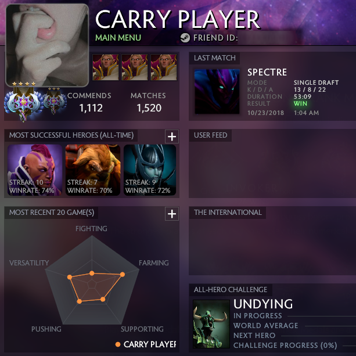This screenshot has width=356, height=356.
Task: Click the large four-star rank medal
Action: coord(24,102)
